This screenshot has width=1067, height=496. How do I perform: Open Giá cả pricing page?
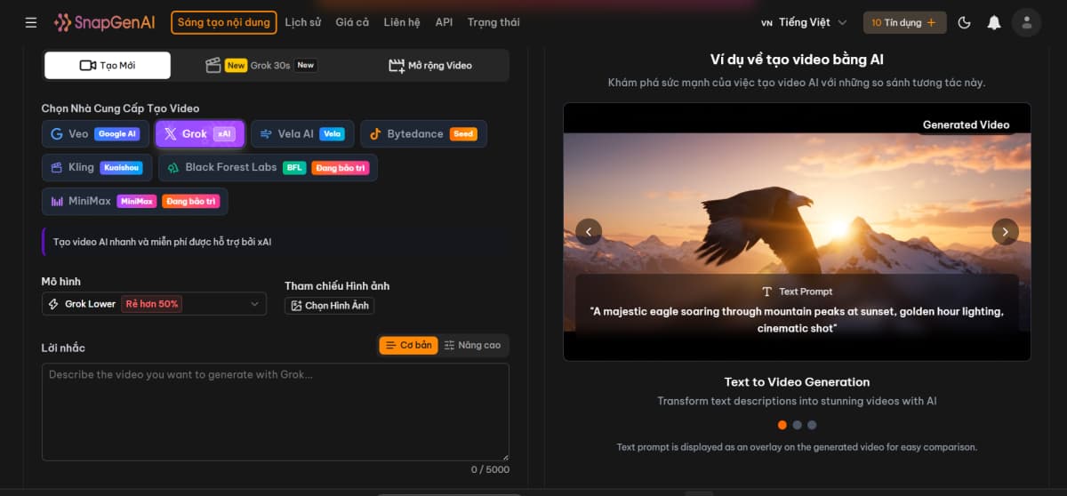pos(352,22)
